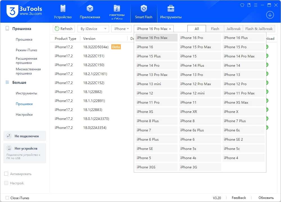The height and width of the screenshot is (202, 281).
Task: Click the Обновить update link
Action: [x=266, y=198]
